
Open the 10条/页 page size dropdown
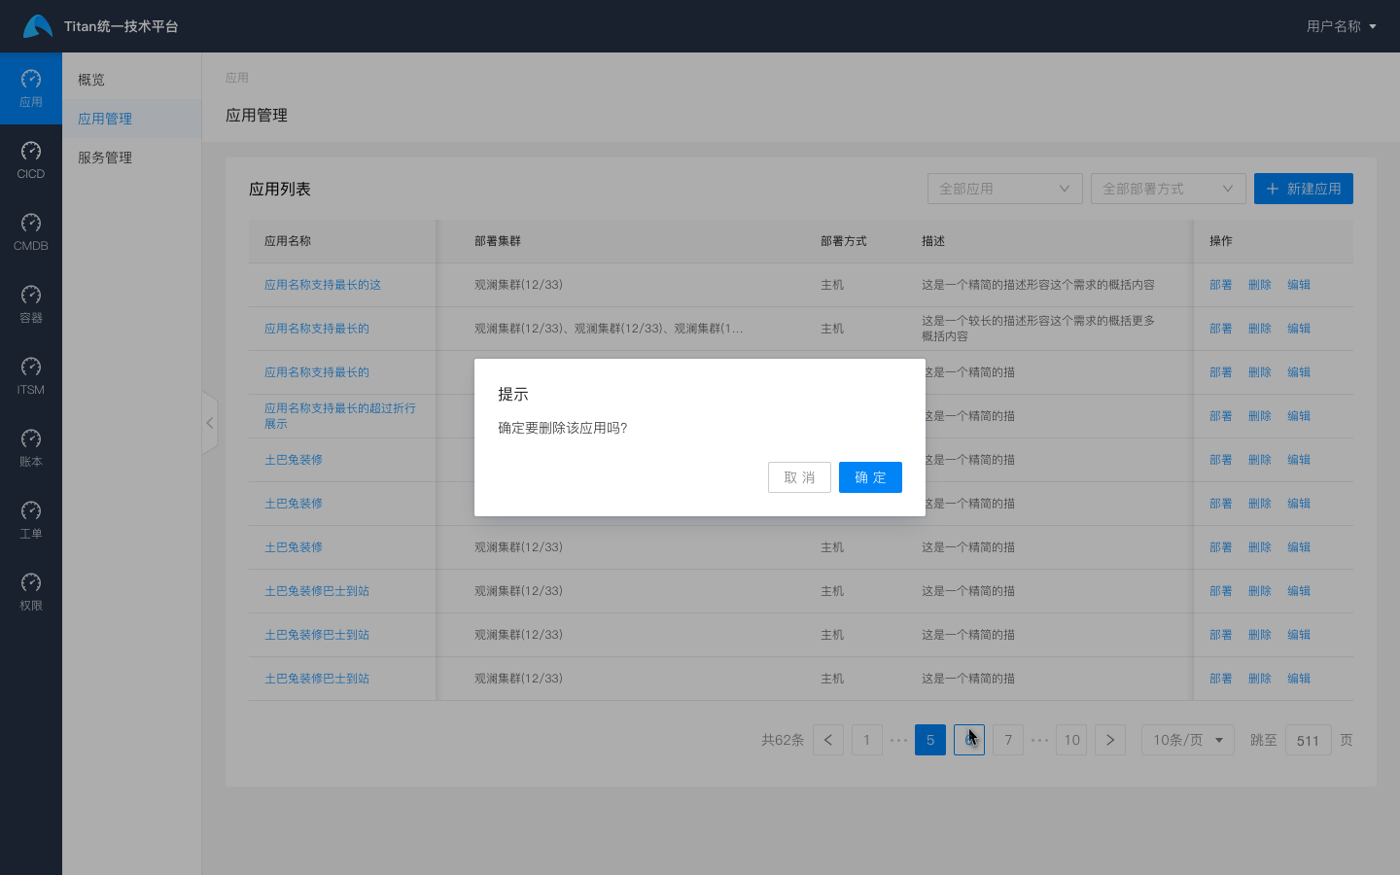point(1187,740)
